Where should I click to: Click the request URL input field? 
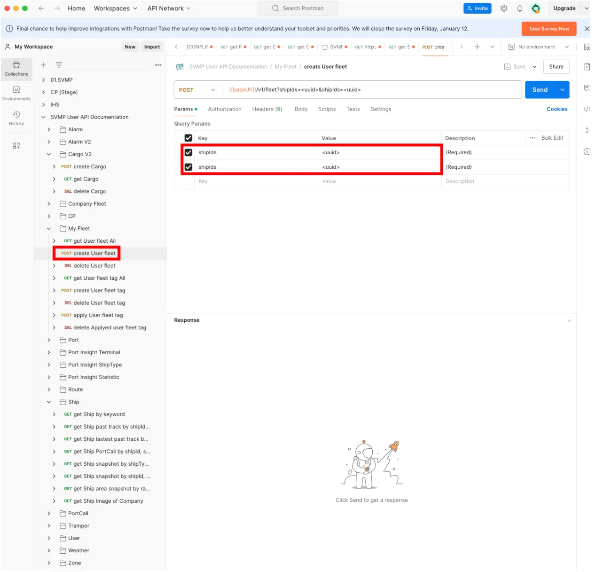373,90
